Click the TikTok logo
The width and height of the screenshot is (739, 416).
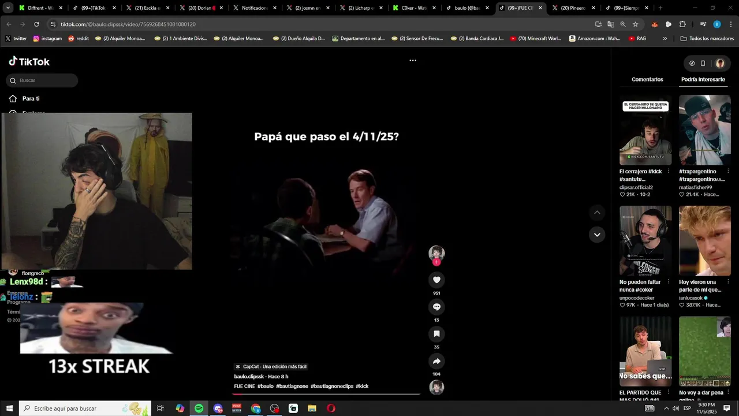(x=29, y=61)
